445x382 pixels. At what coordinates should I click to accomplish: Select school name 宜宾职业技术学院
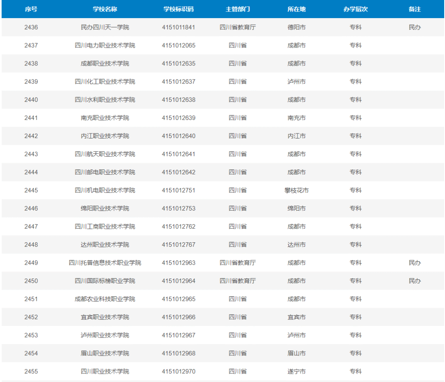click(105, 317)
